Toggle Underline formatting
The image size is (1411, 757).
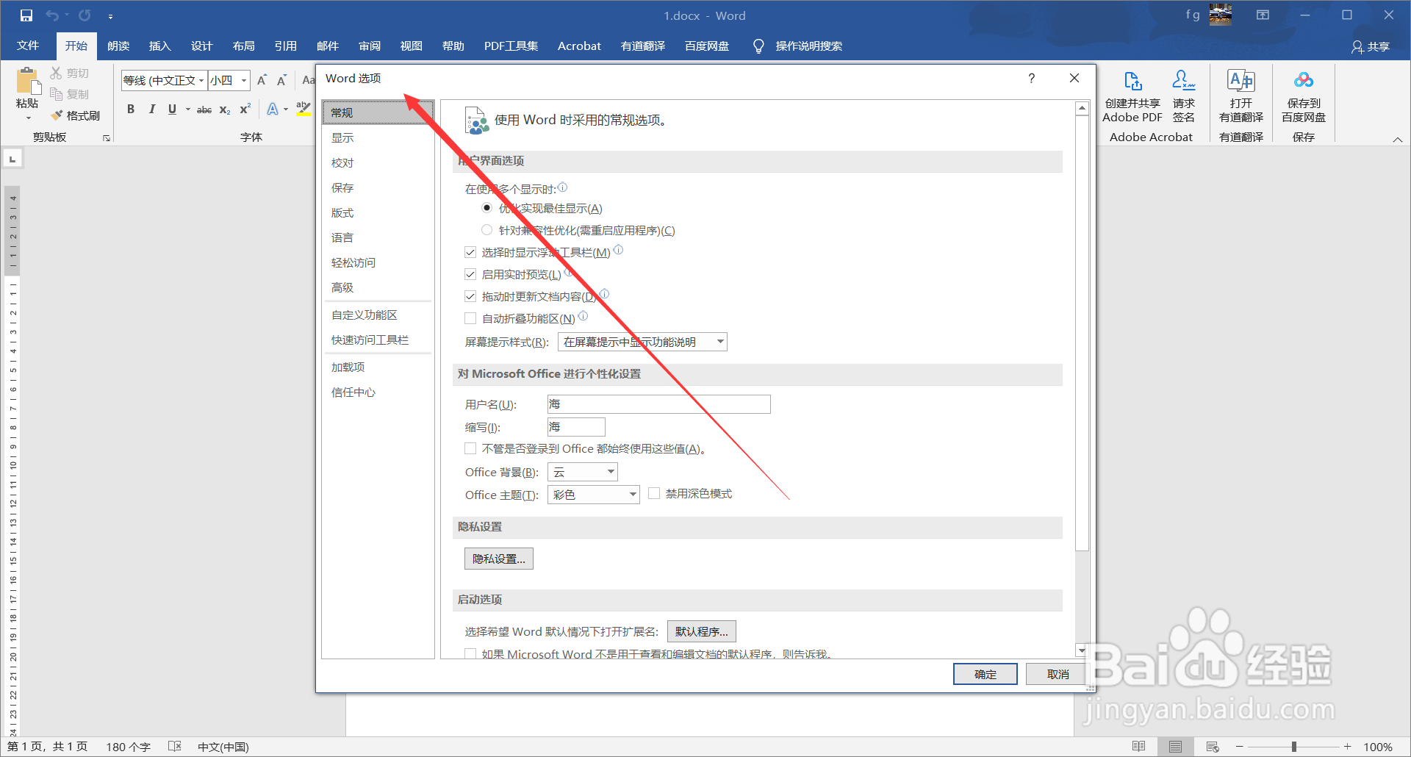tap(172, 109)
